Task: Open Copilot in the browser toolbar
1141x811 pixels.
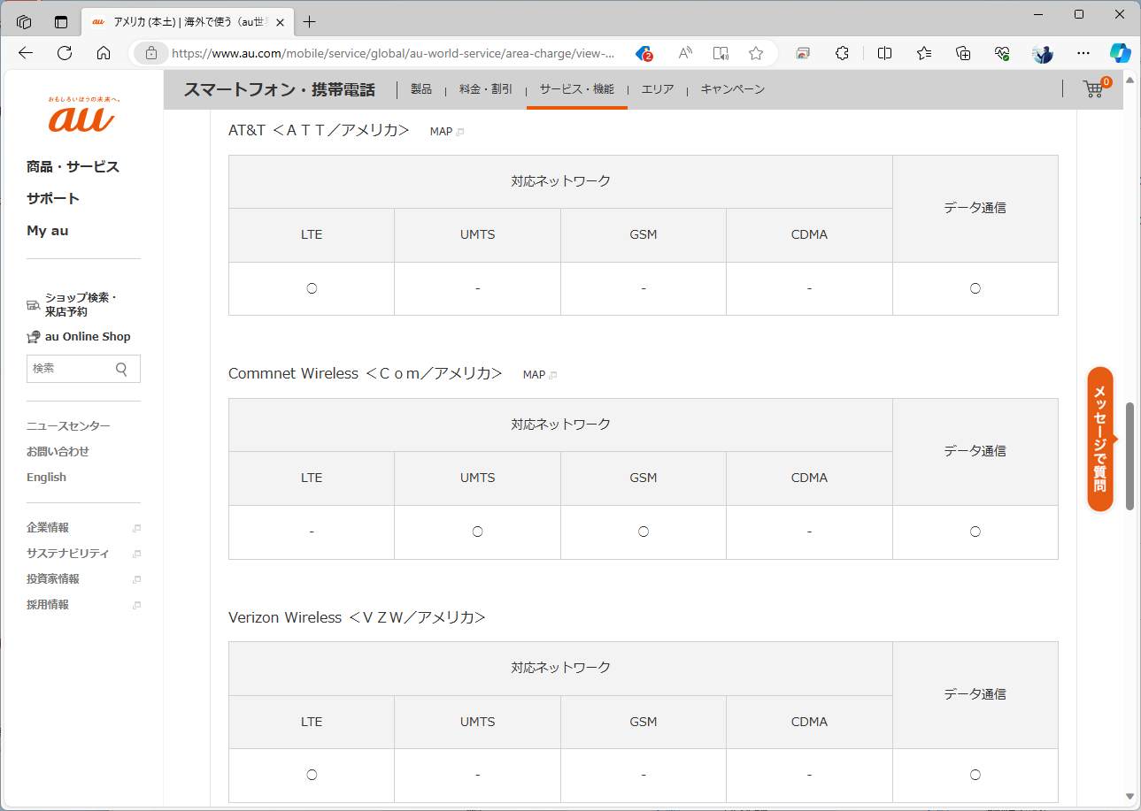Action: point(1121,53)
